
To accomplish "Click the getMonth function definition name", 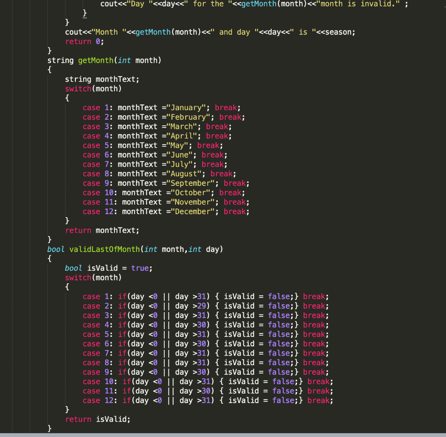I will (96, 60).
